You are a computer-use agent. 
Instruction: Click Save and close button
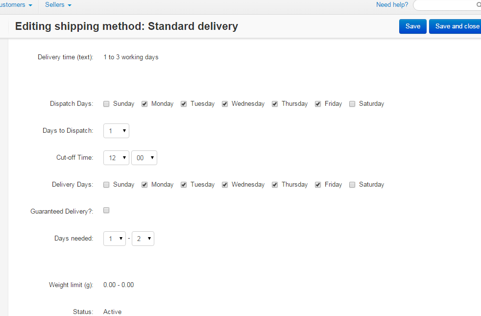tap(456, 26)
